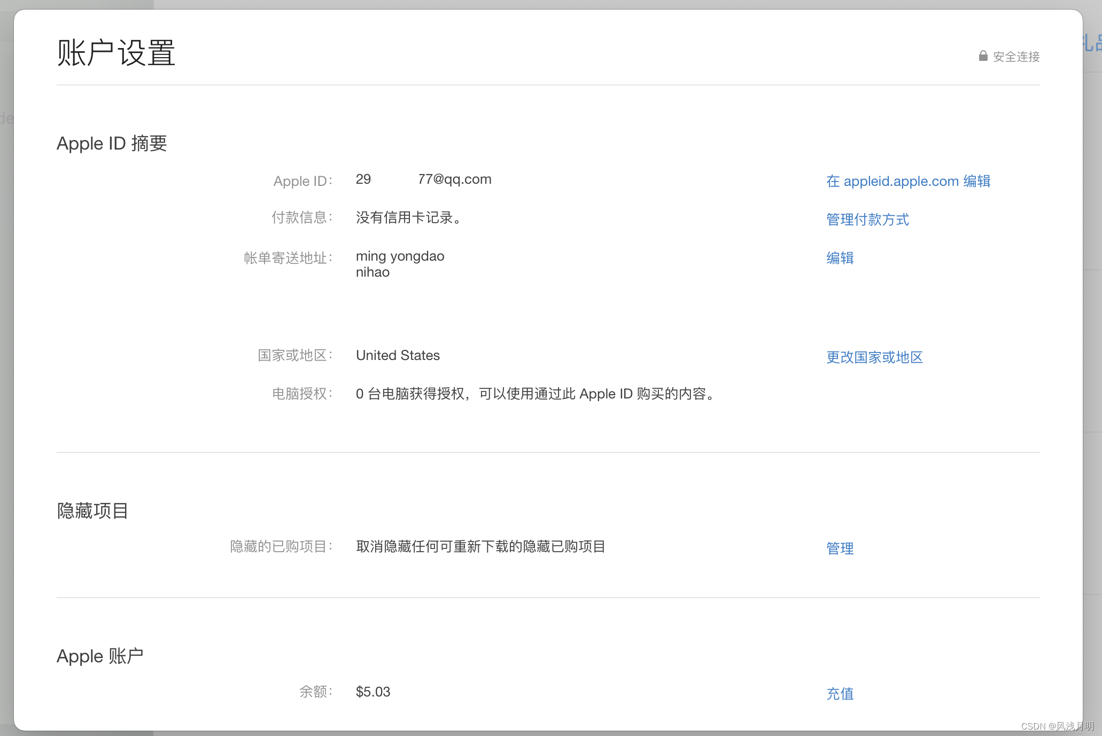Select the 更改国家或地区 link

(874, 357)
